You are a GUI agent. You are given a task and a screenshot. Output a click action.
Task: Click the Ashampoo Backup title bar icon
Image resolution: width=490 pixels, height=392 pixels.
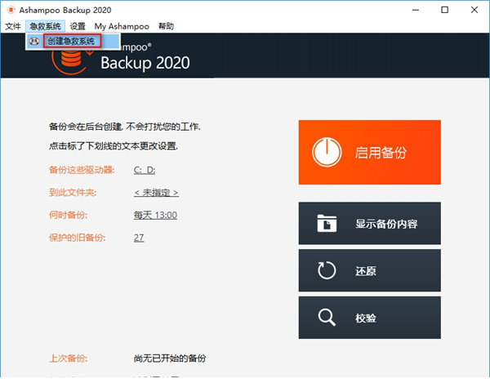point(11,10)
